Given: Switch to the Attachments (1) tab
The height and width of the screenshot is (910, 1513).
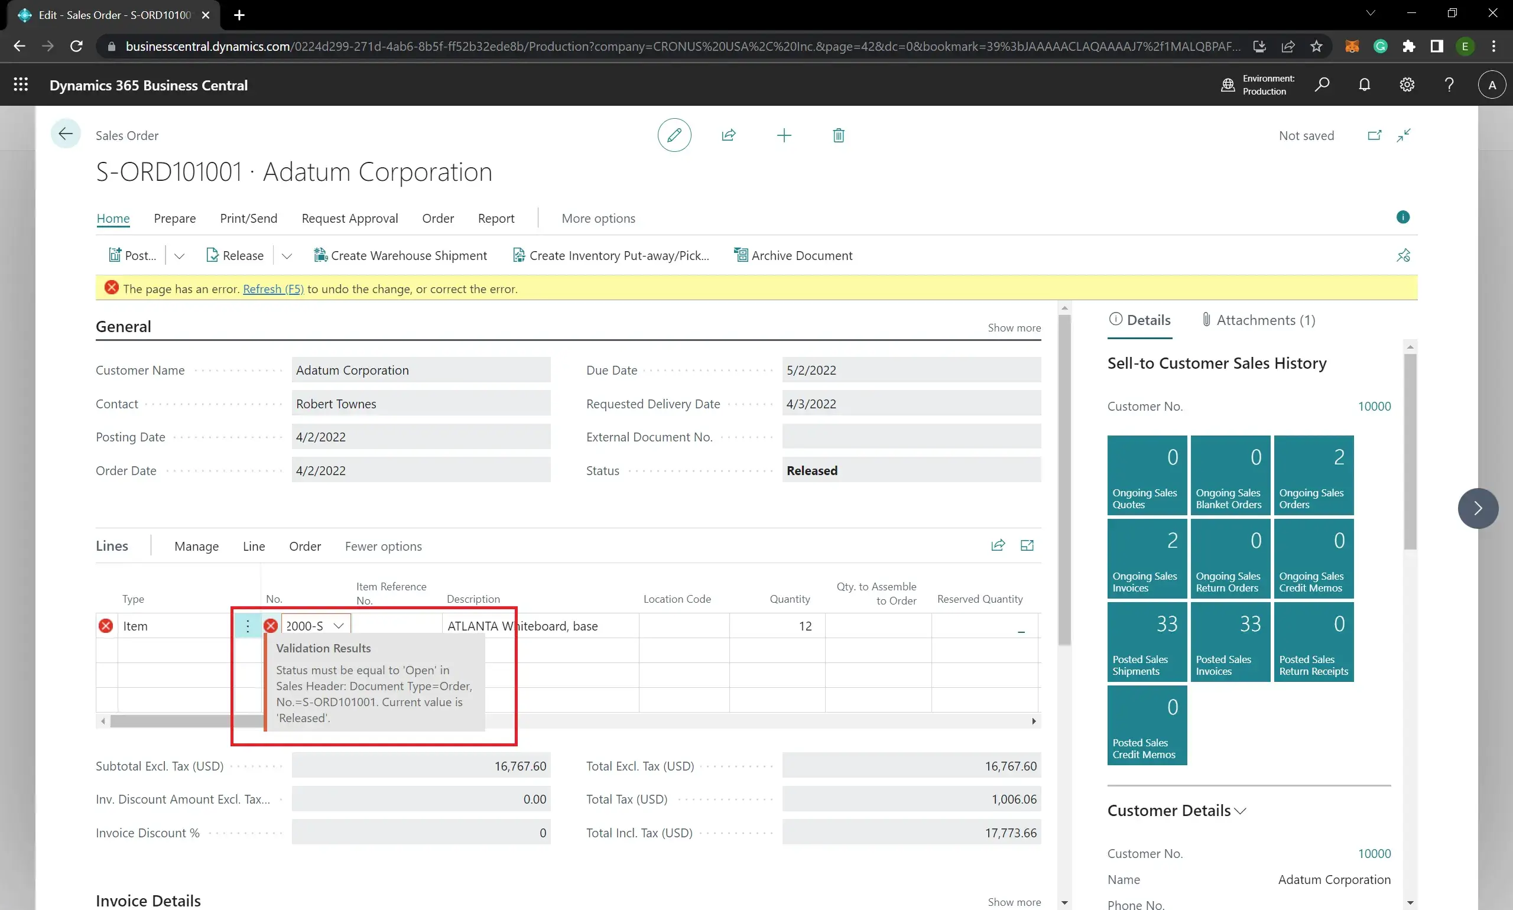Looking at the screenshot, I should [1258, 320].
